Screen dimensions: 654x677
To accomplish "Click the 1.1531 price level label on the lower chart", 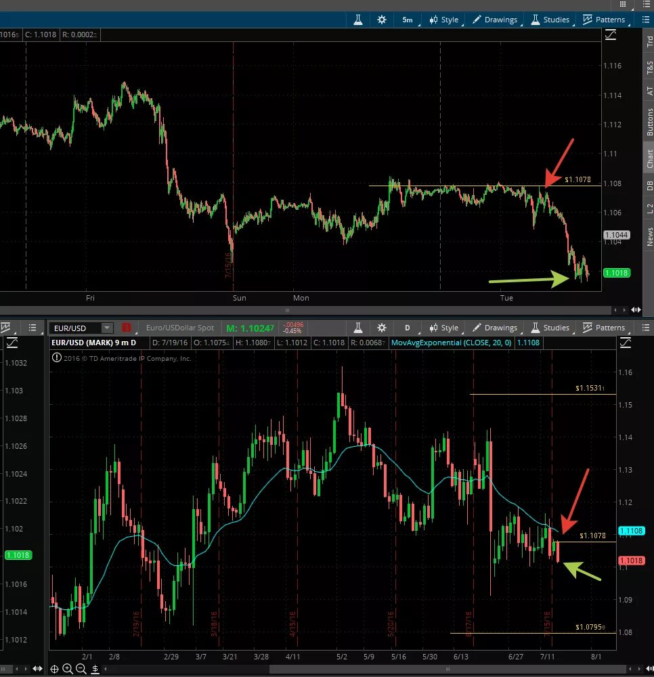I will (590, 388).
